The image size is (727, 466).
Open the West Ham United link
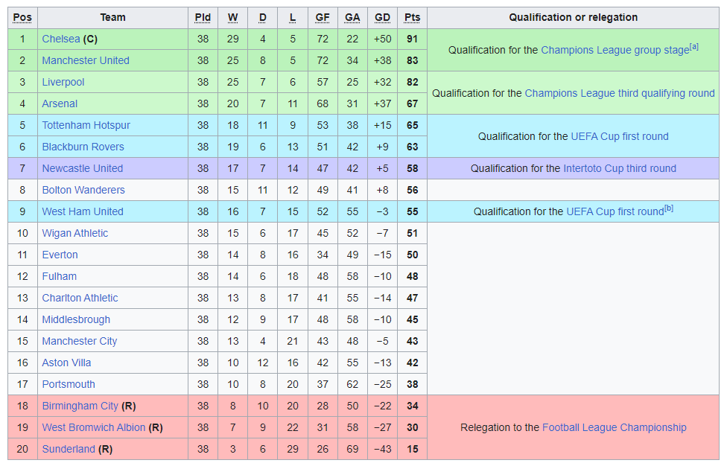coord(83,211)
